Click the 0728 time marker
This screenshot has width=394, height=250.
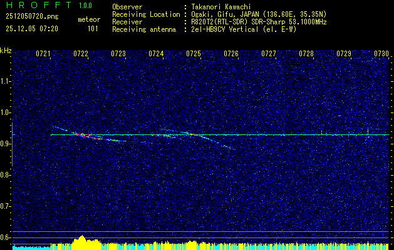click(306, 54)
